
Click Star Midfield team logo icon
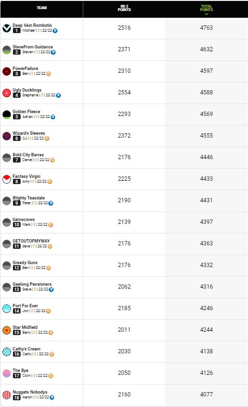pos(7,330)
